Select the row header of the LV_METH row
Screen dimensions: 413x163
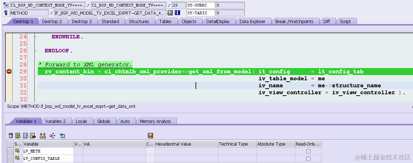click(10, 151)
